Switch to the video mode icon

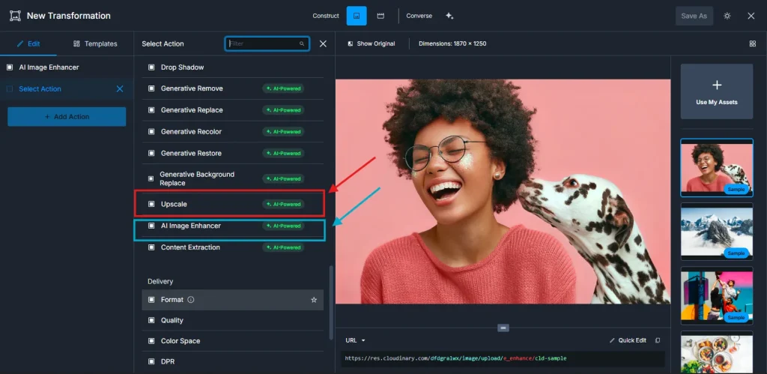(x=380, y=16)
